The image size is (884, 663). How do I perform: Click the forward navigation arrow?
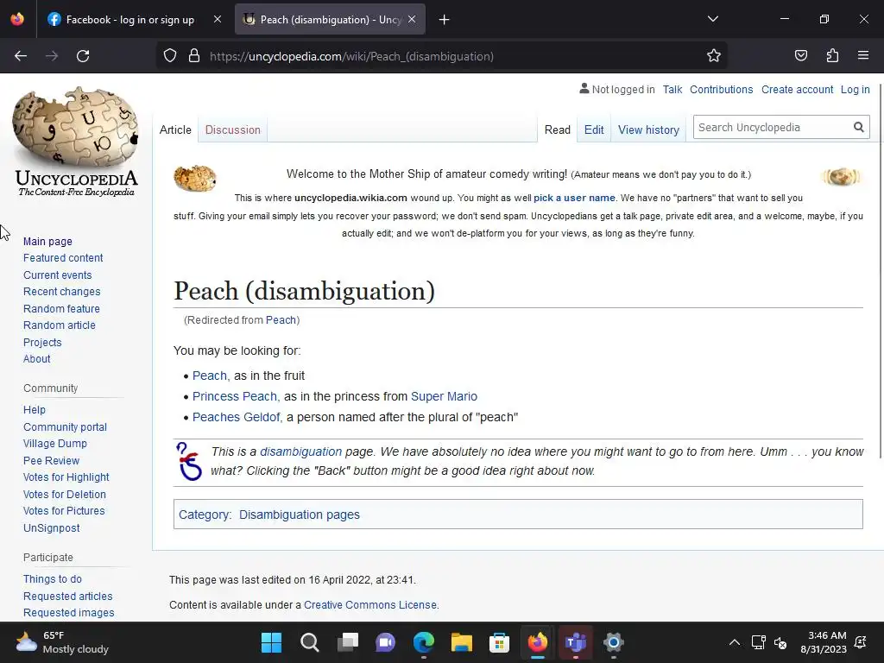[x=52, y=56]
